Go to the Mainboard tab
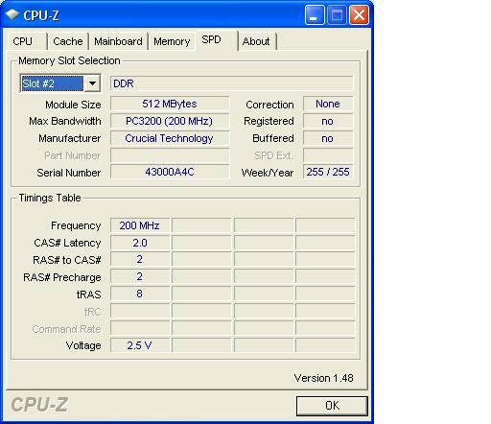The height and width of the screenshot is (424, 491). coord(118,41)
